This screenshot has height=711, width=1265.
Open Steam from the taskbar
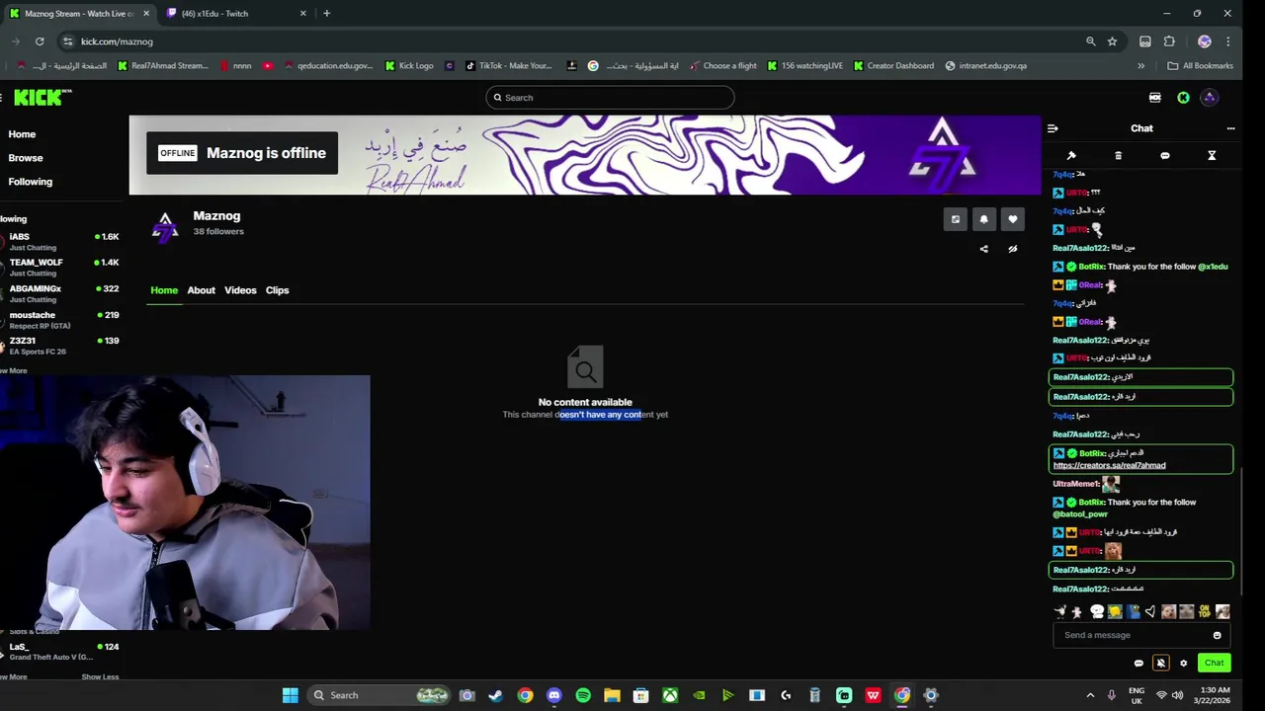[495, 695]
